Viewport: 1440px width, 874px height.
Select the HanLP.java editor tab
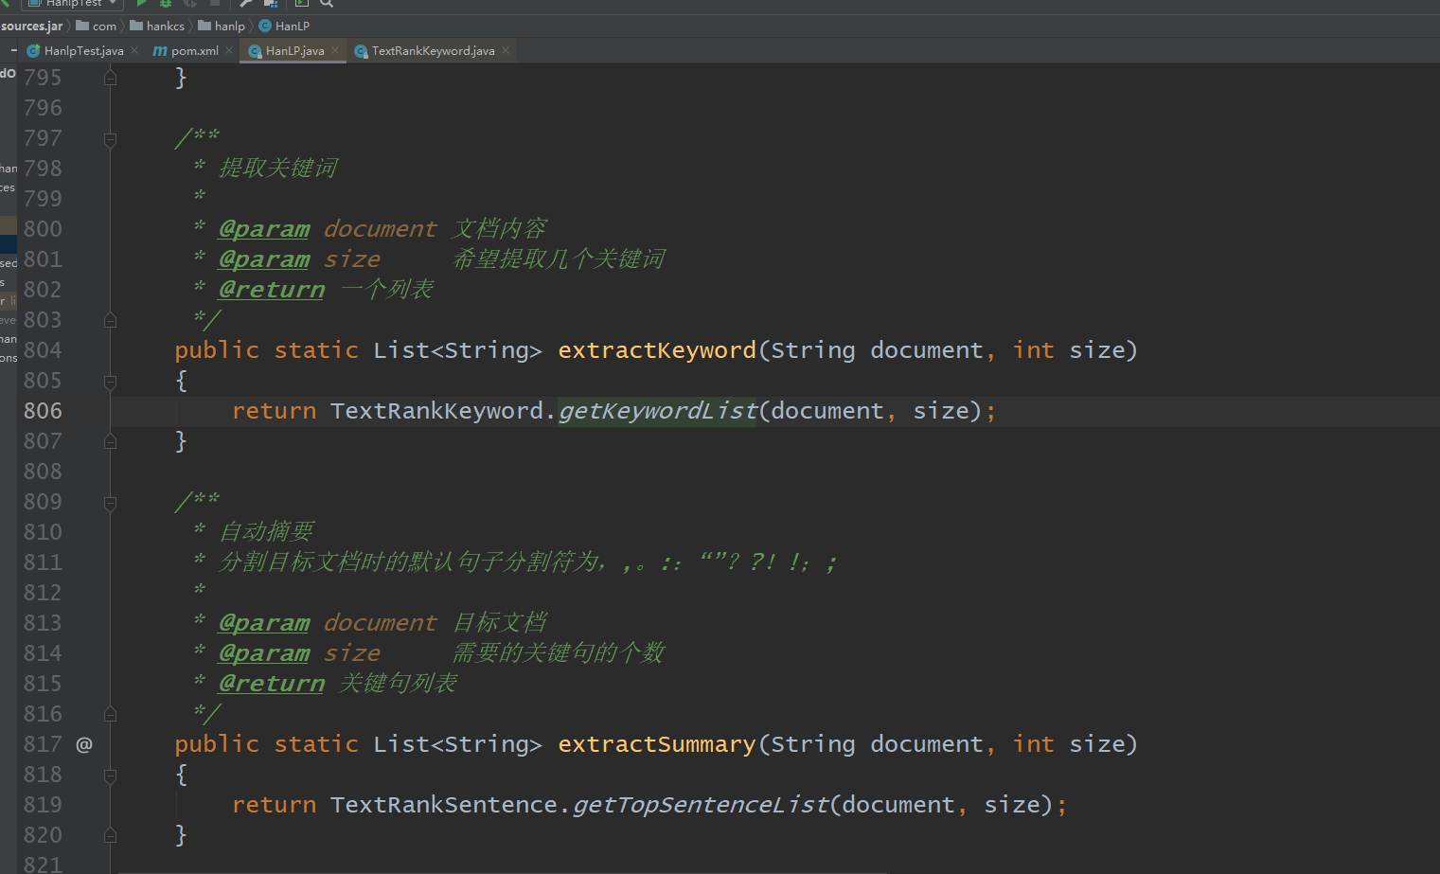[x=294, y=50]
